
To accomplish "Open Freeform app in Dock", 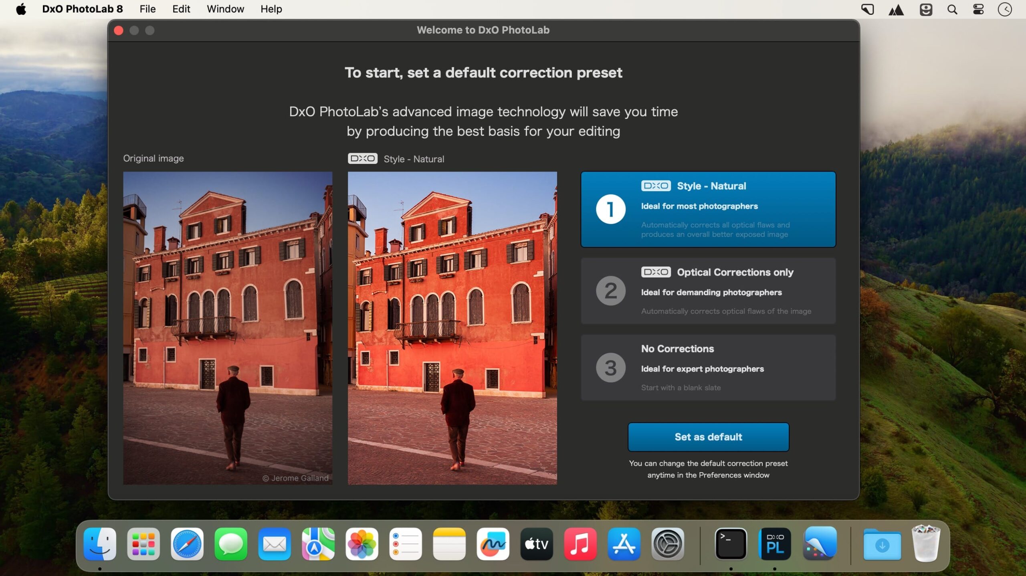I will point(493,544).
